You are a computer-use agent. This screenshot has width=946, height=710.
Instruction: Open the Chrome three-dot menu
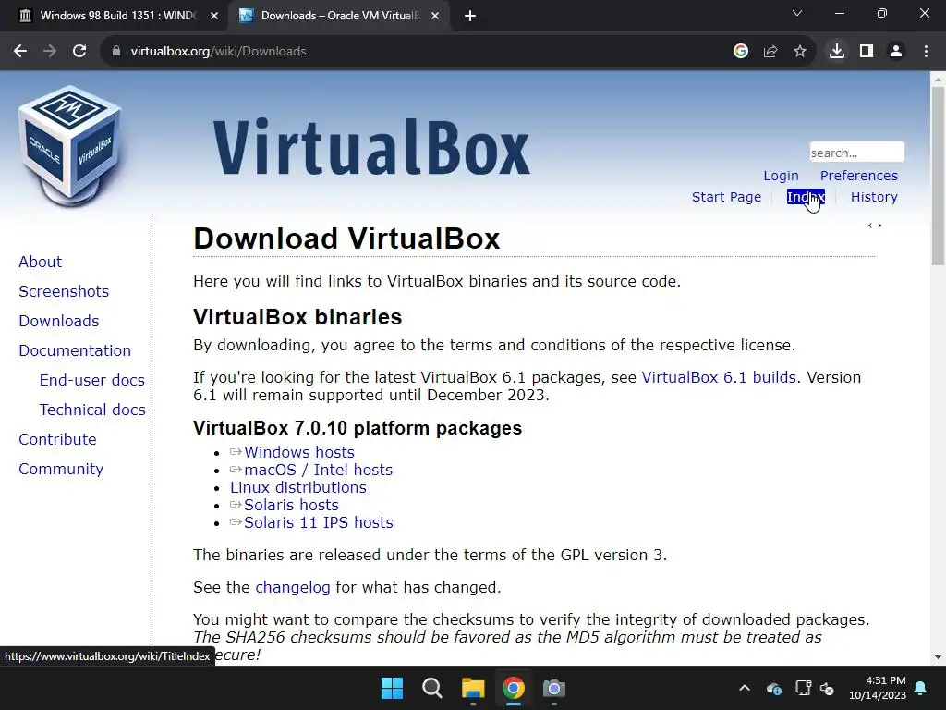point(926,52)
